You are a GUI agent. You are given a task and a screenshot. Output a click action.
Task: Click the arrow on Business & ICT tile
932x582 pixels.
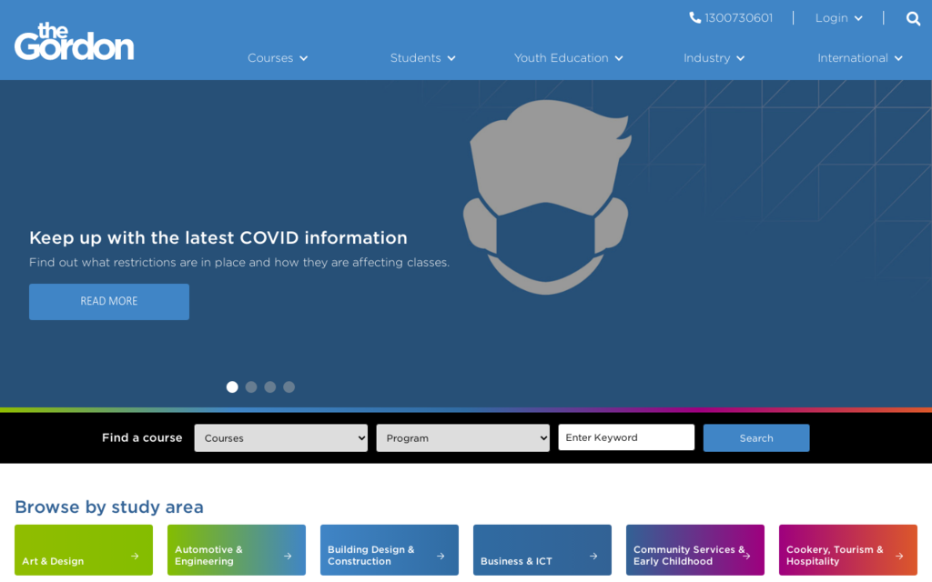(x=593, y=556)
